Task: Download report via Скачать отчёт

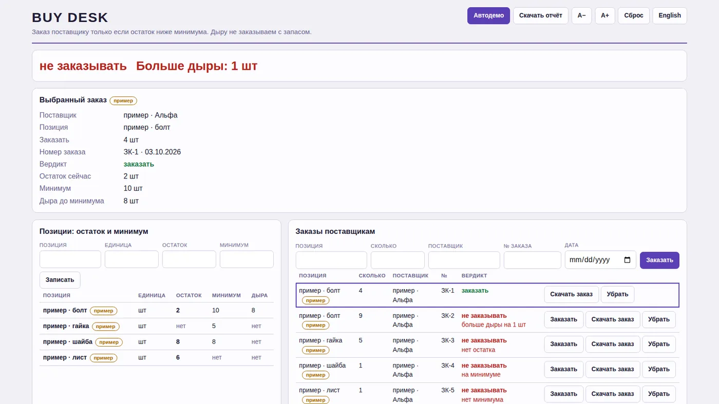Action: click(541, 15)
